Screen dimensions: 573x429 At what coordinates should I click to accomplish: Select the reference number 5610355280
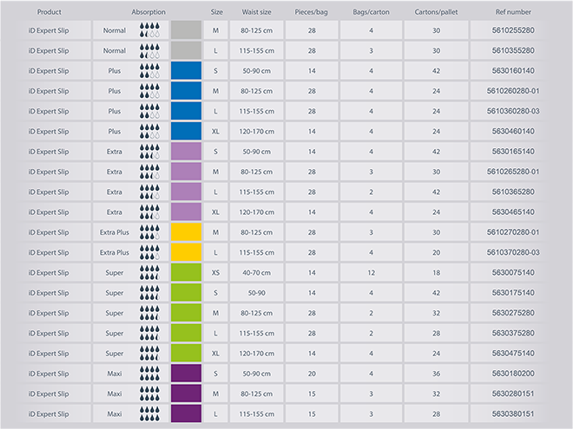tap(513, 50)
